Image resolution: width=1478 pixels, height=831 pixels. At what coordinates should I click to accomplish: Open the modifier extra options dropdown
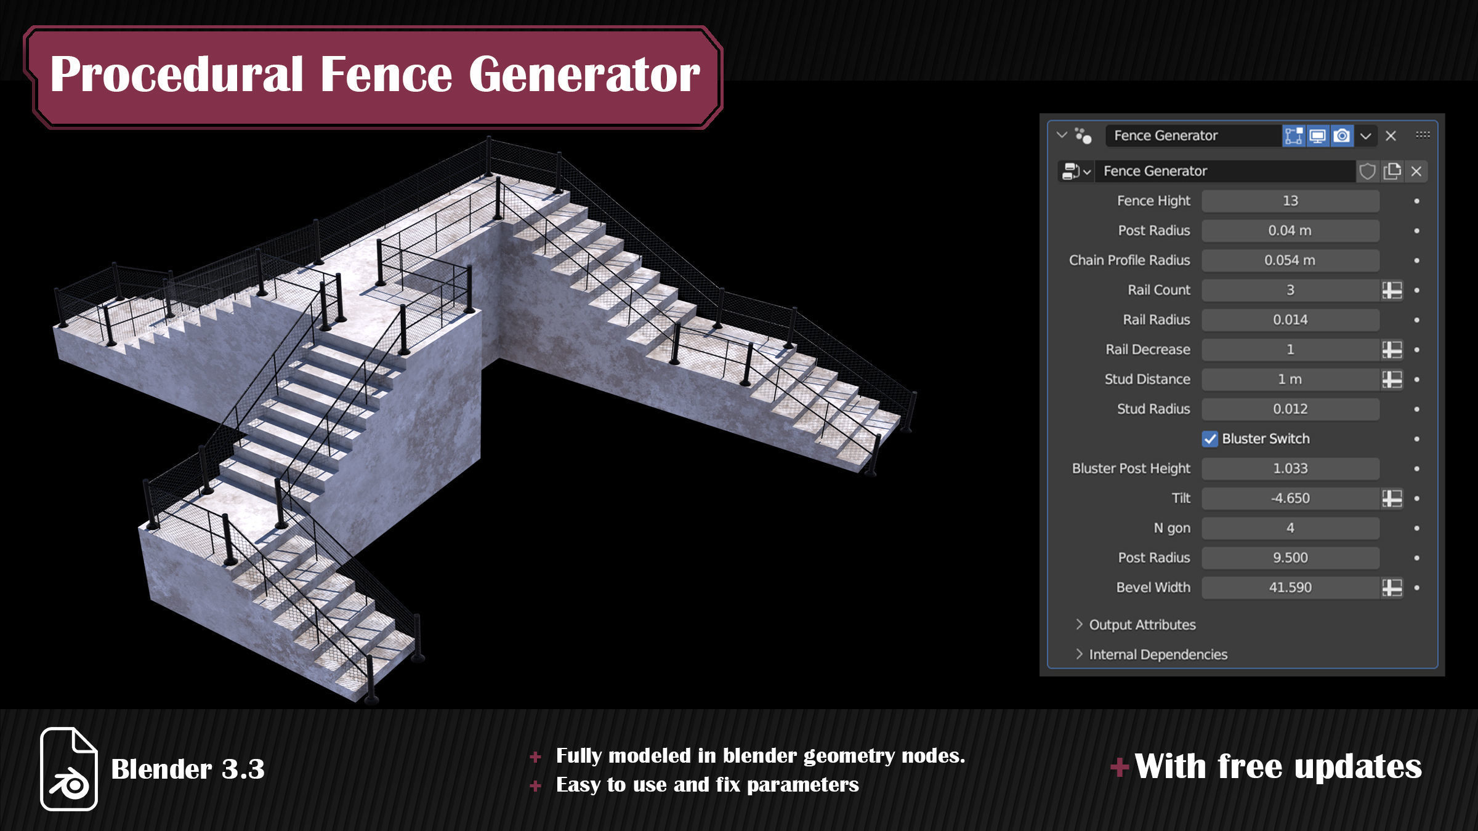1365,136
